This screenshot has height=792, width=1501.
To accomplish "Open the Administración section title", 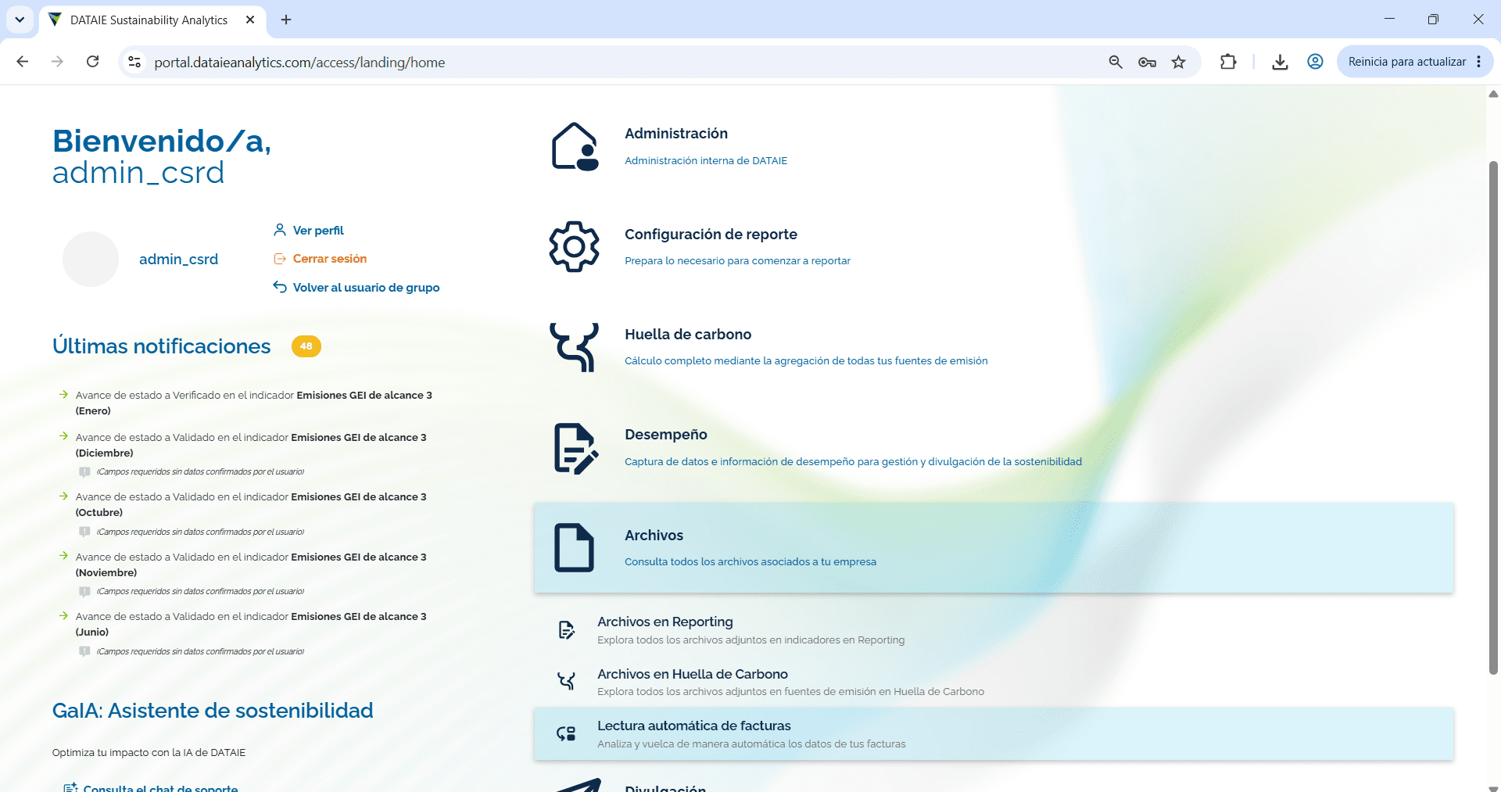I will point(676,134).
